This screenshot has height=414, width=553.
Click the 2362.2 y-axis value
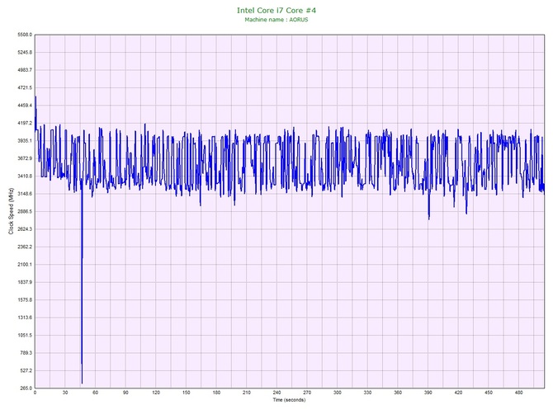pos(25,247)
